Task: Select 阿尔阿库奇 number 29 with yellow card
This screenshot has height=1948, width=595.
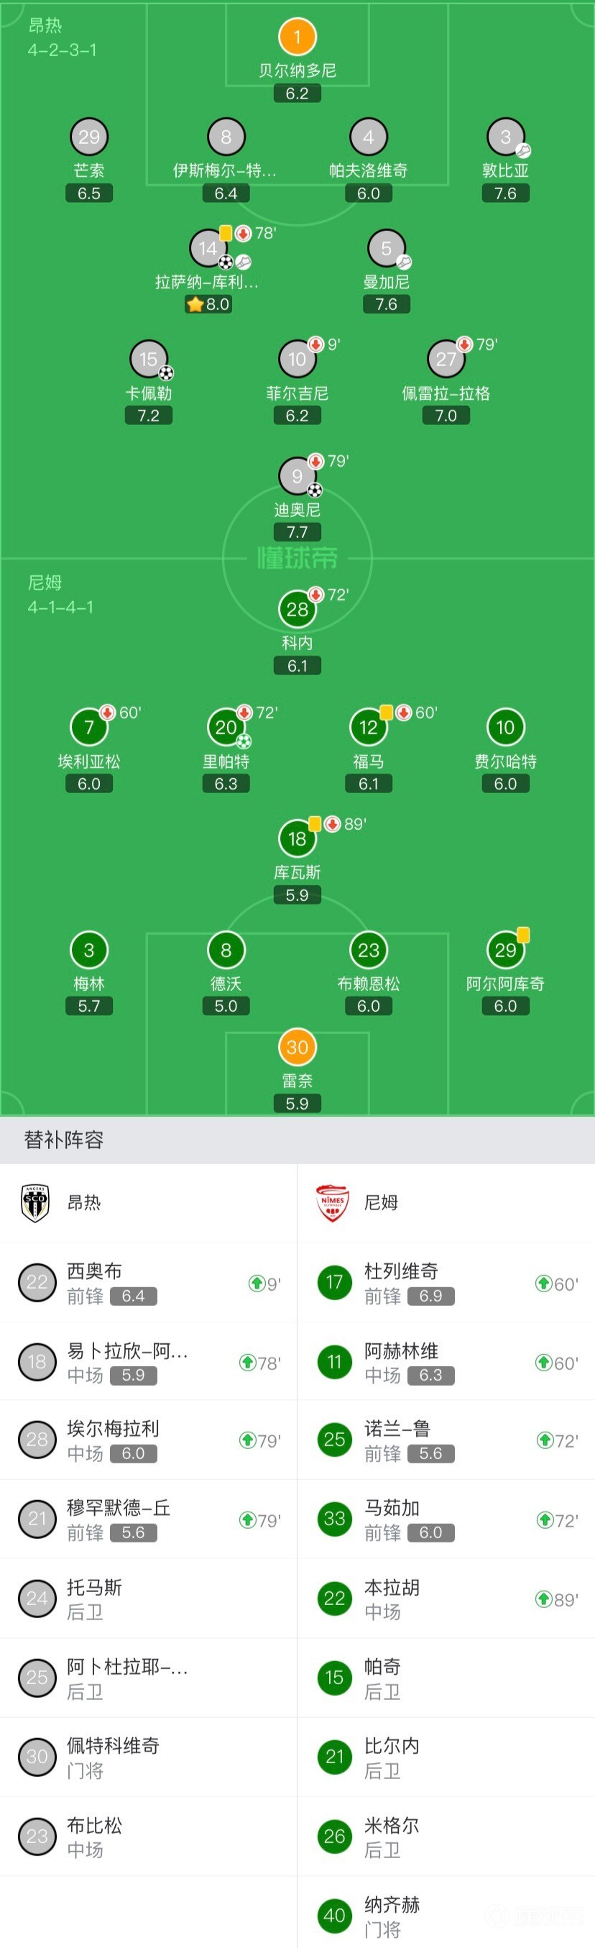Action: [x=506, y=950]
